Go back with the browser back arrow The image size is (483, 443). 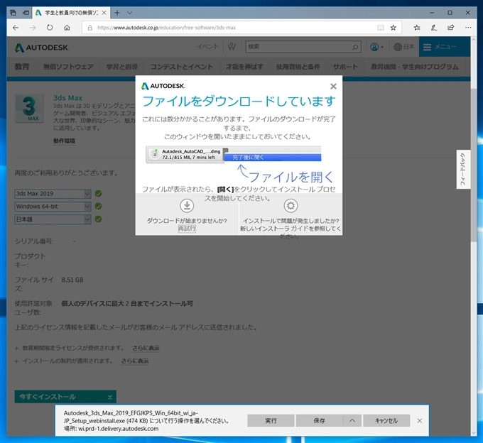point(16,28)
